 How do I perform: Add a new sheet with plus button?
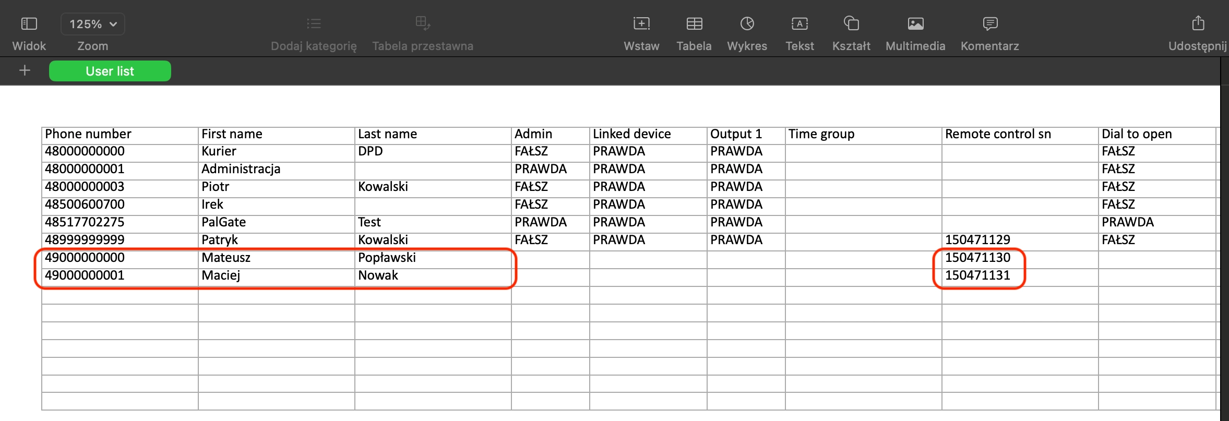[x=25, y=70]
